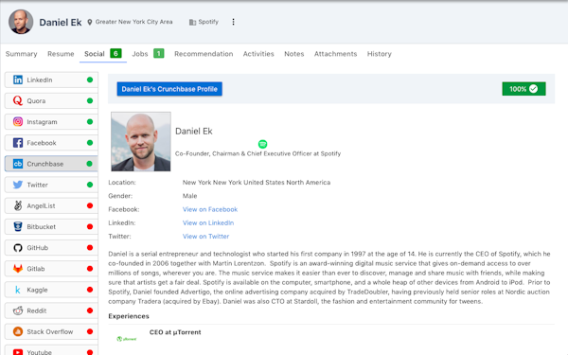The image size is (568, 355).
Task: Click the green Spotify logo badge
Action: (x=262, y=144)
